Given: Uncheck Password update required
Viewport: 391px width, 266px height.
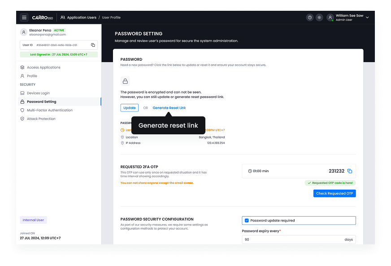Looking at the screenshot, I should point(246,220).
